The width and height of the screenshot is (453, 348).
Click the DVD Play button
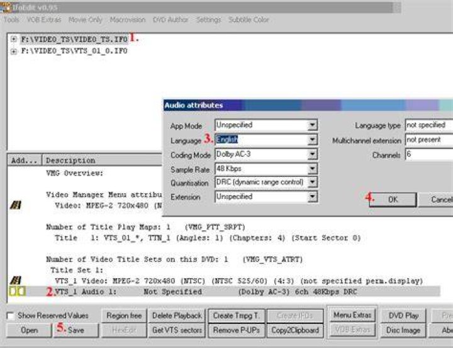coord(403,316)
